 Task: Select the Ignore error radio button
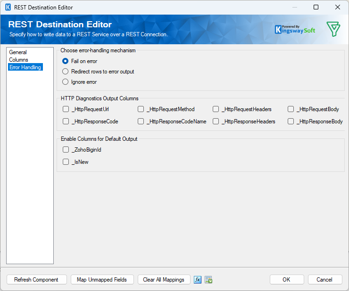coord(79,82)
